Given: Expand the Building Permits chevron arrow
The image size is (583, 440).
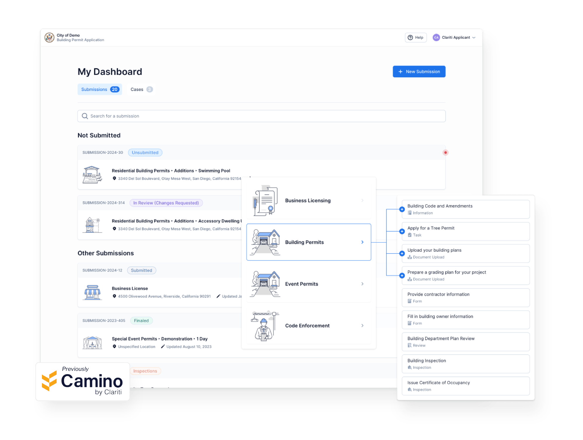Looking at the screenshot, I should coord(363,241).
